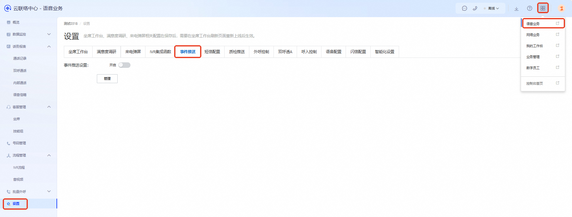
Task: Open 语音业务 external link icon
Action: click(558, 23)
